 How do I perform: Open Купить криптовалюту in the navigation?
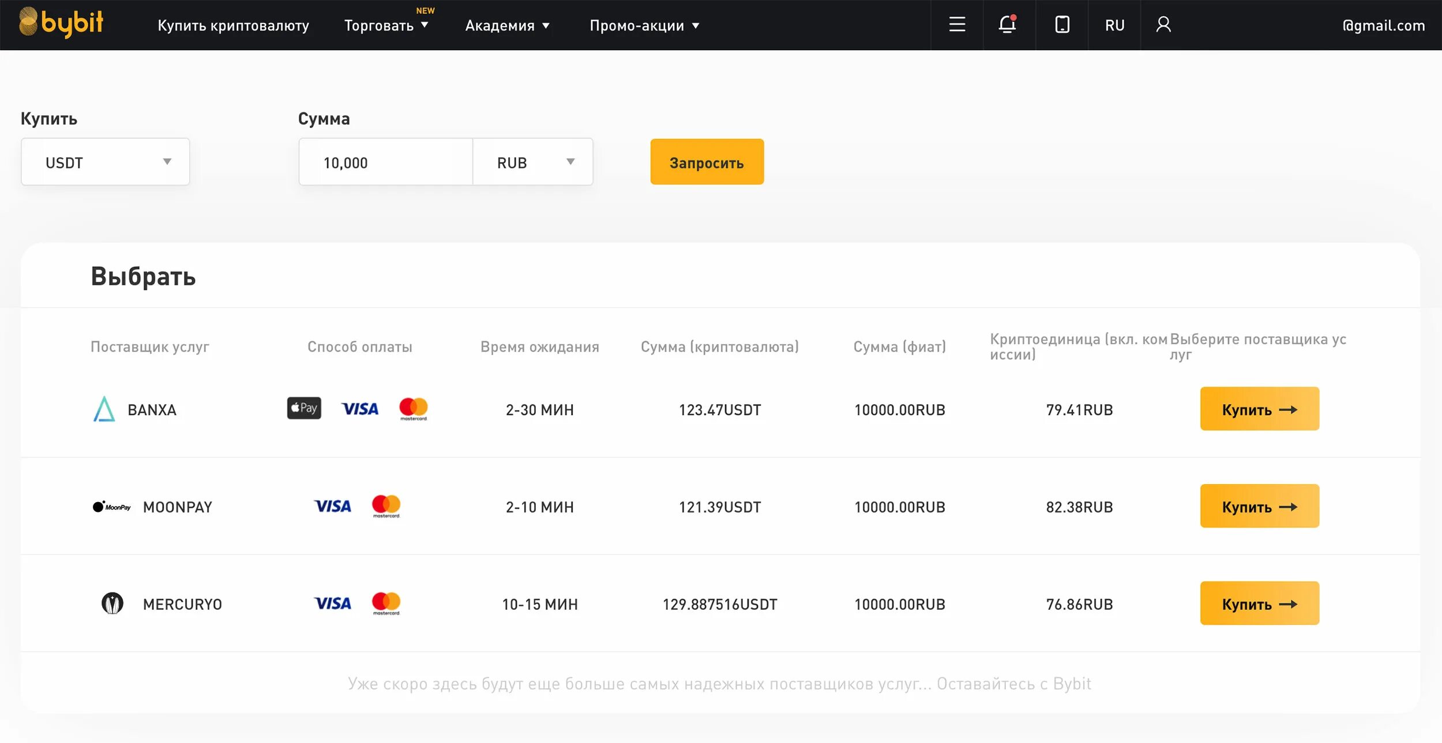(234, 25)
